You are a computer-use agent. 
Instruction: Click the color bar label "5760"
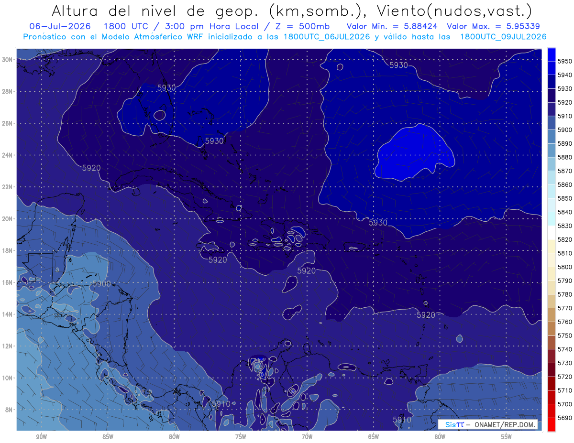click(x=565, y=322)
